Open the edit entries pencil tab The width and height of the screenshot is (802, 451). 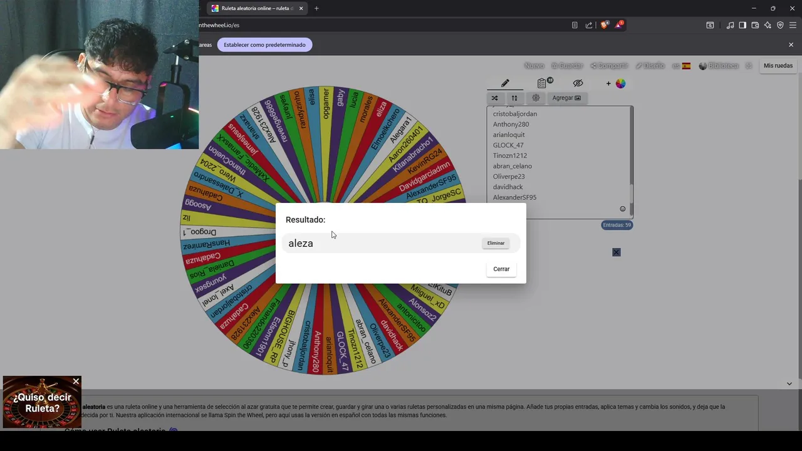point(505,83)
